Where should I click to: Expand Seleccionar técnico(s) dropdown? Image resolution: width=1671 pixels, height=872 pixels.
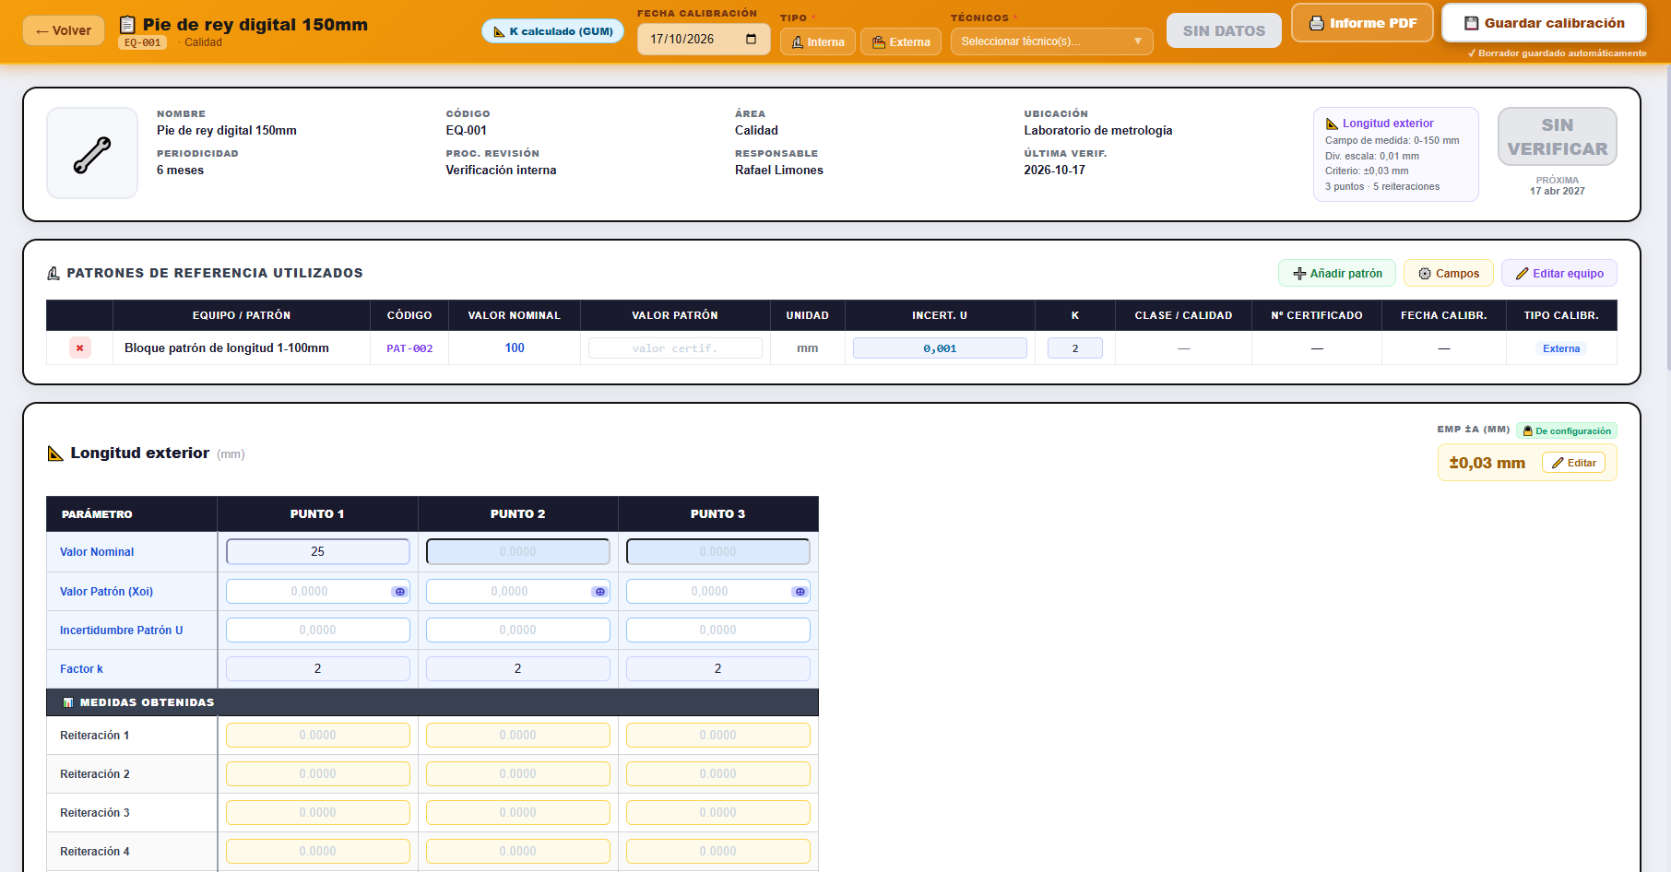[1051, 41]
